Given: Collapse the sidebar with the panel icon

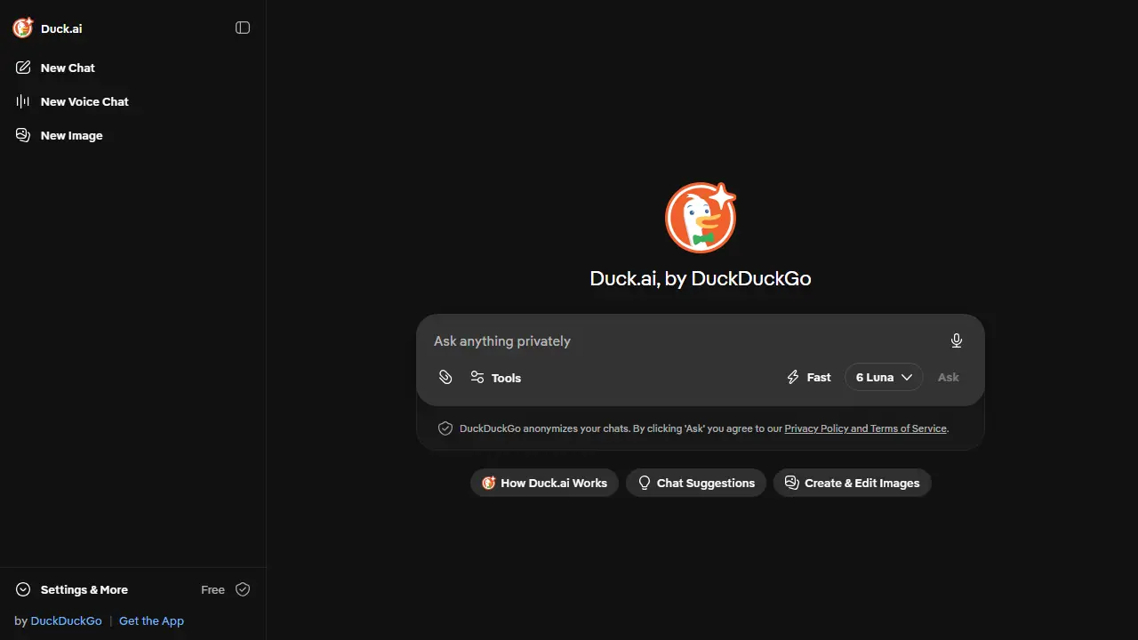Looking at the screenshot, I should pyautogui.click(x=243, y=28).
